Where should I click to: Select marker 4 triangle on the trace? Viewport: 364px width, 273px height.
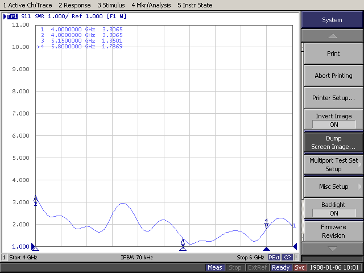coord(266,225)
